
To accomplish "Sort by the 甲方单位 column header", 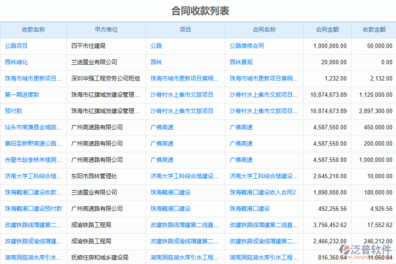I will [106, 30].
